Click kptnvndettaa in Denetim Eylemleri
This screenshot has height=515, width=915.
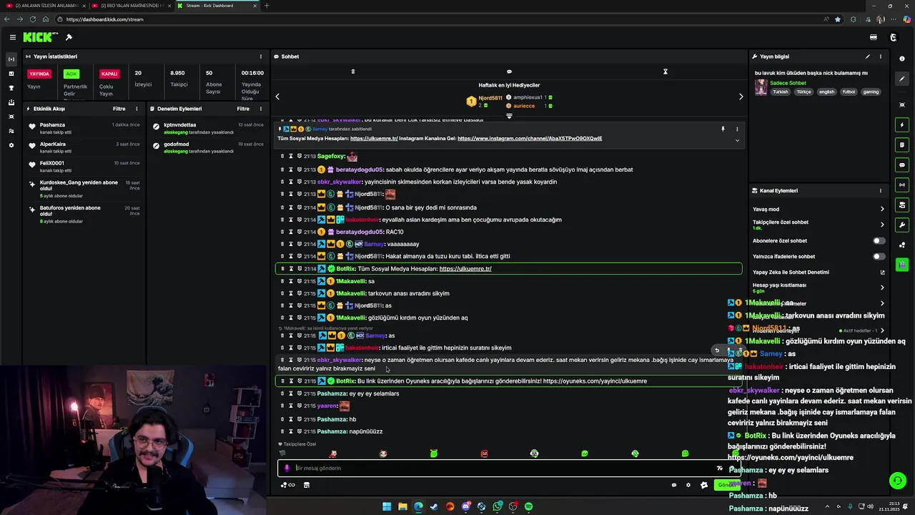[x=179, y=124]
